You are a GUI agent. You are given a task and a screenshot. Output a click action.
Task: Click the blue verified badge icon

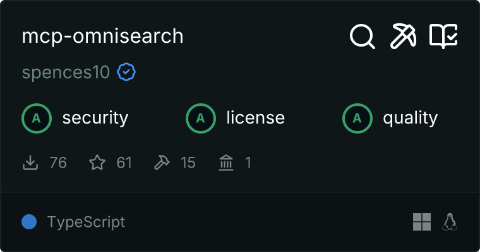(126, 72)
